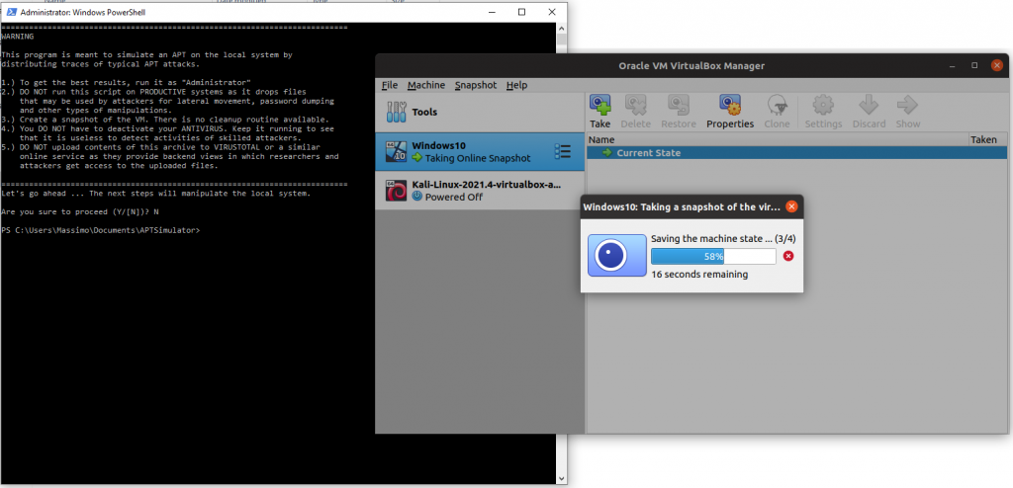1013x488 pixels.
Task: Open the Settings gear in VirtualBox toolbar
Action: [823, 111]
